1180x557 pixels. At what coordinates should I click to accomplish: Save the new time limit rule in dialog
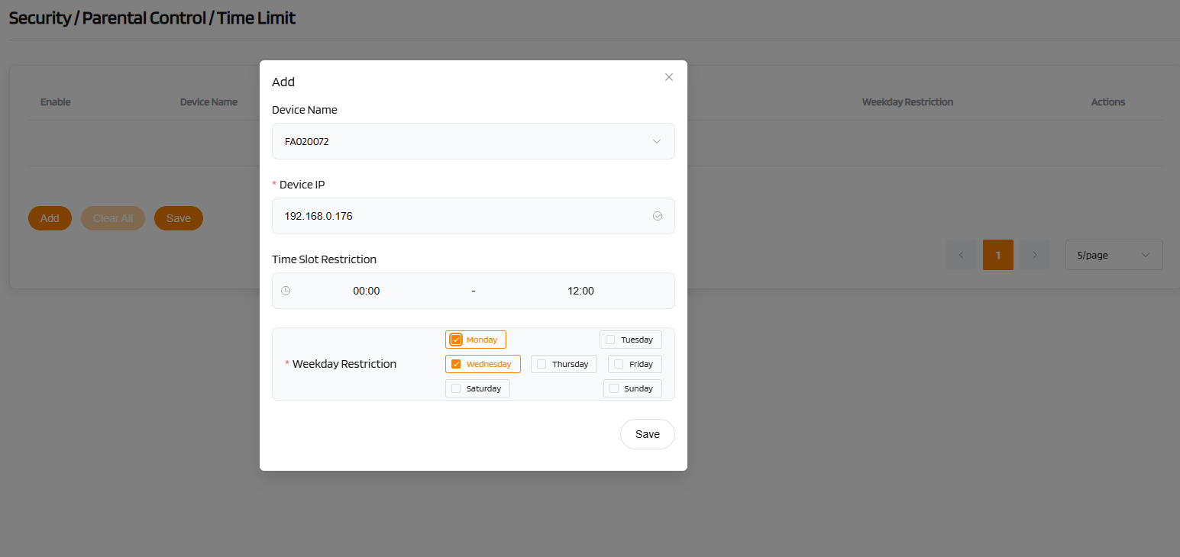647,434
